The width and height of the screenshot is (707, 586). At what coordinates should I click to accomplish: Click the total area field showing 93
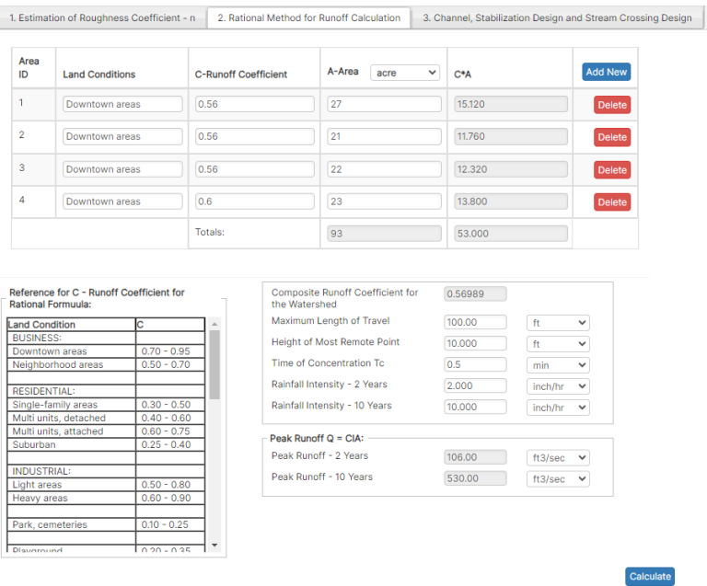click(x=384, y=234)
